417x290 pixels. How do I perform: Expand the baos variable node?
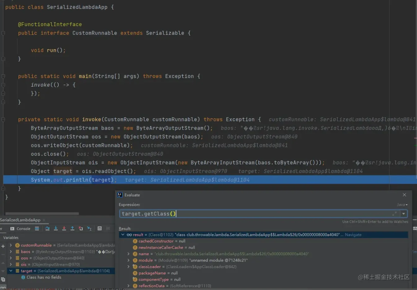click(11, 252)
